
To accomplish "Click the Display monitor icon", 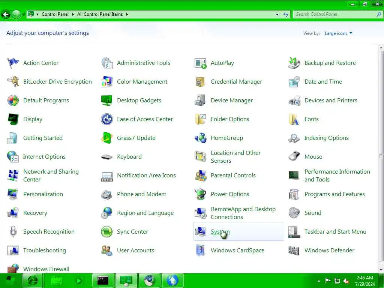I will coord(13,119).
